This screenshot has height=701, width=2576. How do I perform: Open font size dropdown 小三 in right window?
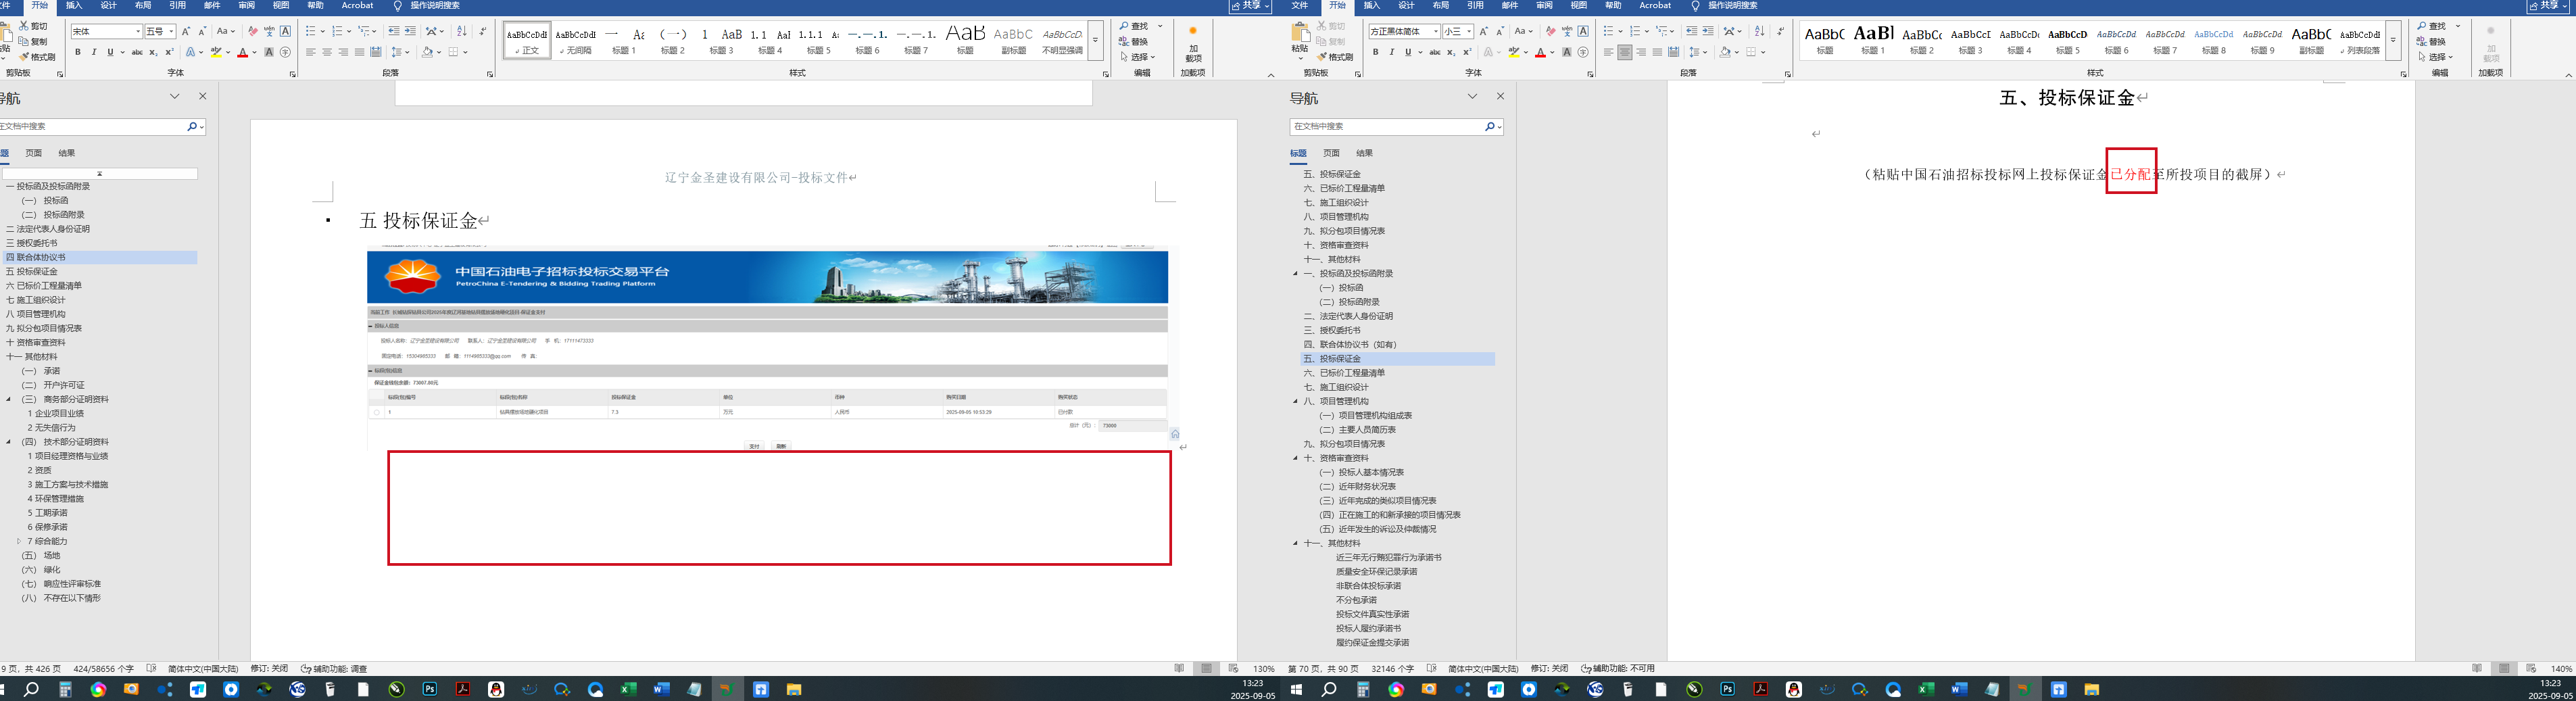pyautogui.click(x=1468, y=32)
